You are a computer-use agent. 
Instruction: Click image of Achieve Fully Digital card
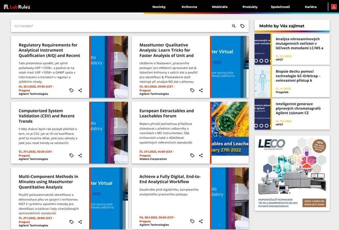click(229, 198)
